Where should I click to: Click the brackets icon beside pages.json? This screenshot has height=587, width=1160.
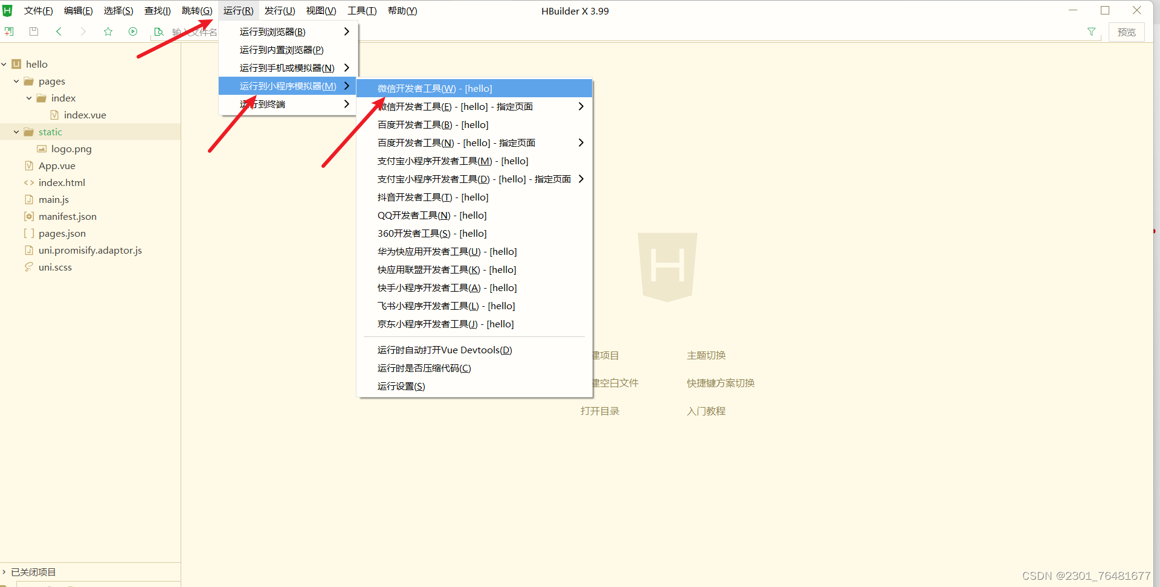[29, 233]
